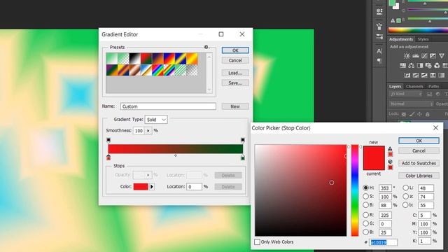
Task: Open the stop Color arrow menu
Action: pyautogui.click(x=152, y=187)
